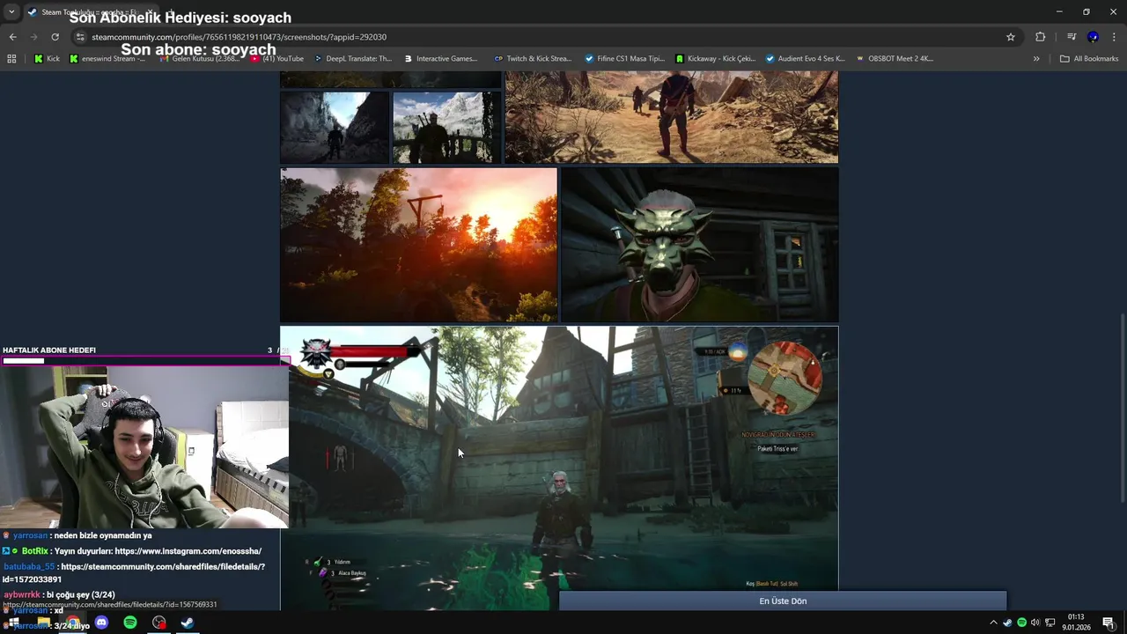1127x634 pixels.
Task: Open site information icon in address bar
Action: point(80,37)
